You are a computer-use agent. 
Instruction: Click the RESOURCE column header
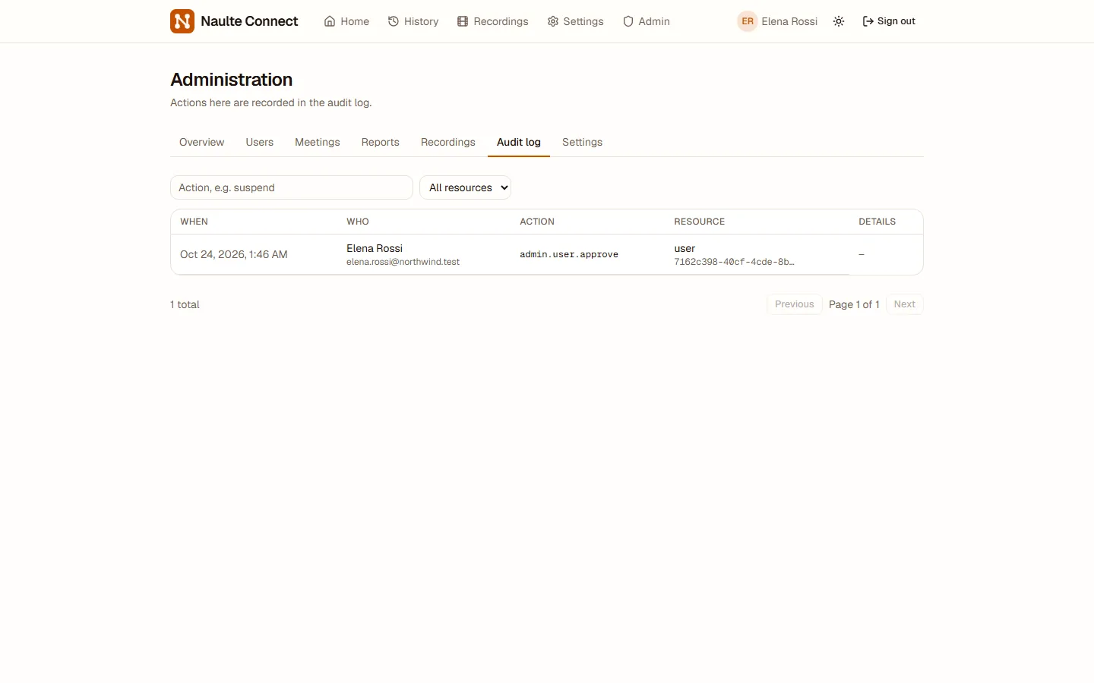point(699,222)
